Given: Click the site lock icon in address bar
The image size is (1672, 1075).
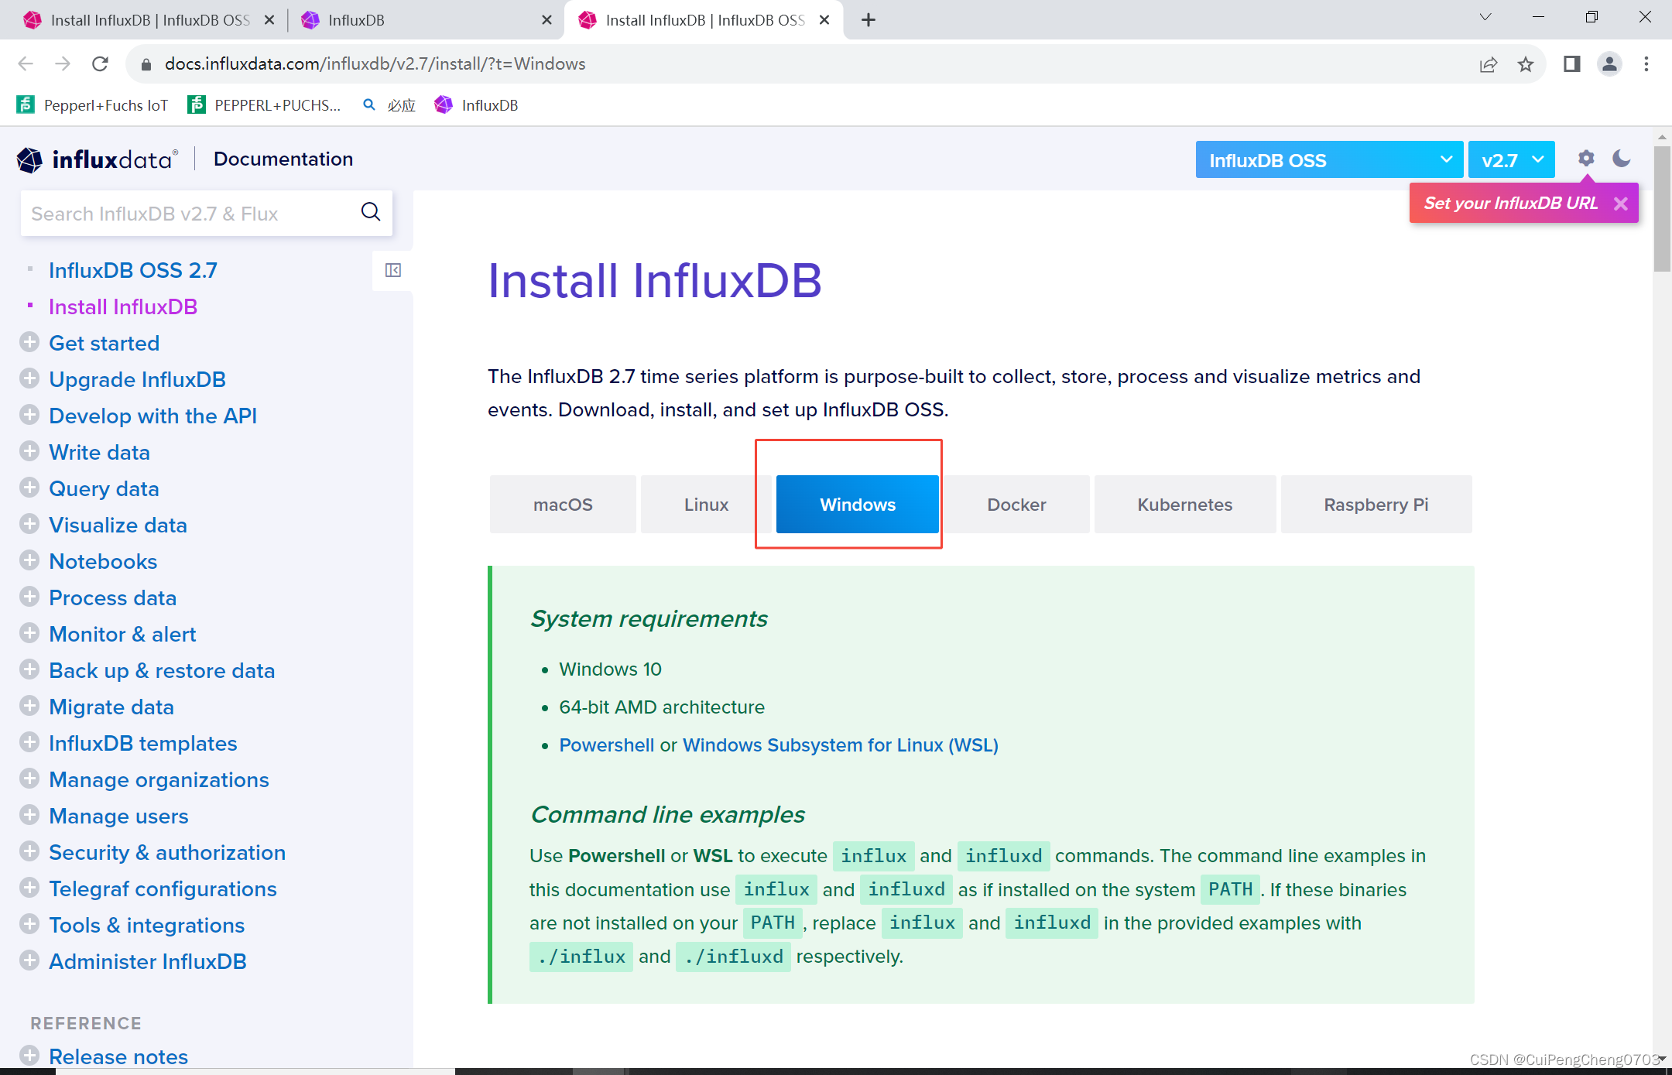Looking at the screenshot, I should (x=146, y=64).
